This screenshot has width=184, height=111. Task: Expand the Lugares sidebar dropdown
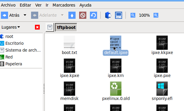(11, 27)
